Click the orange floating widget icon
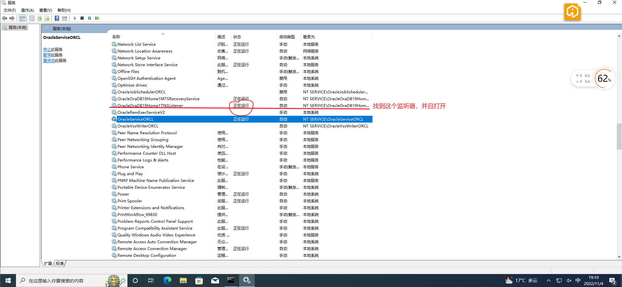This screenshot has width=622, height=287. [572, 12]
